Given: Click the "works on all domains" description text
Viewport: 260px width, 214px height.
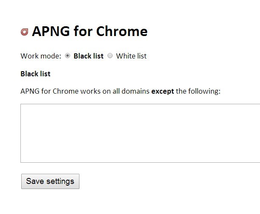Looking at the screenshot, I should tap(114, 91).
